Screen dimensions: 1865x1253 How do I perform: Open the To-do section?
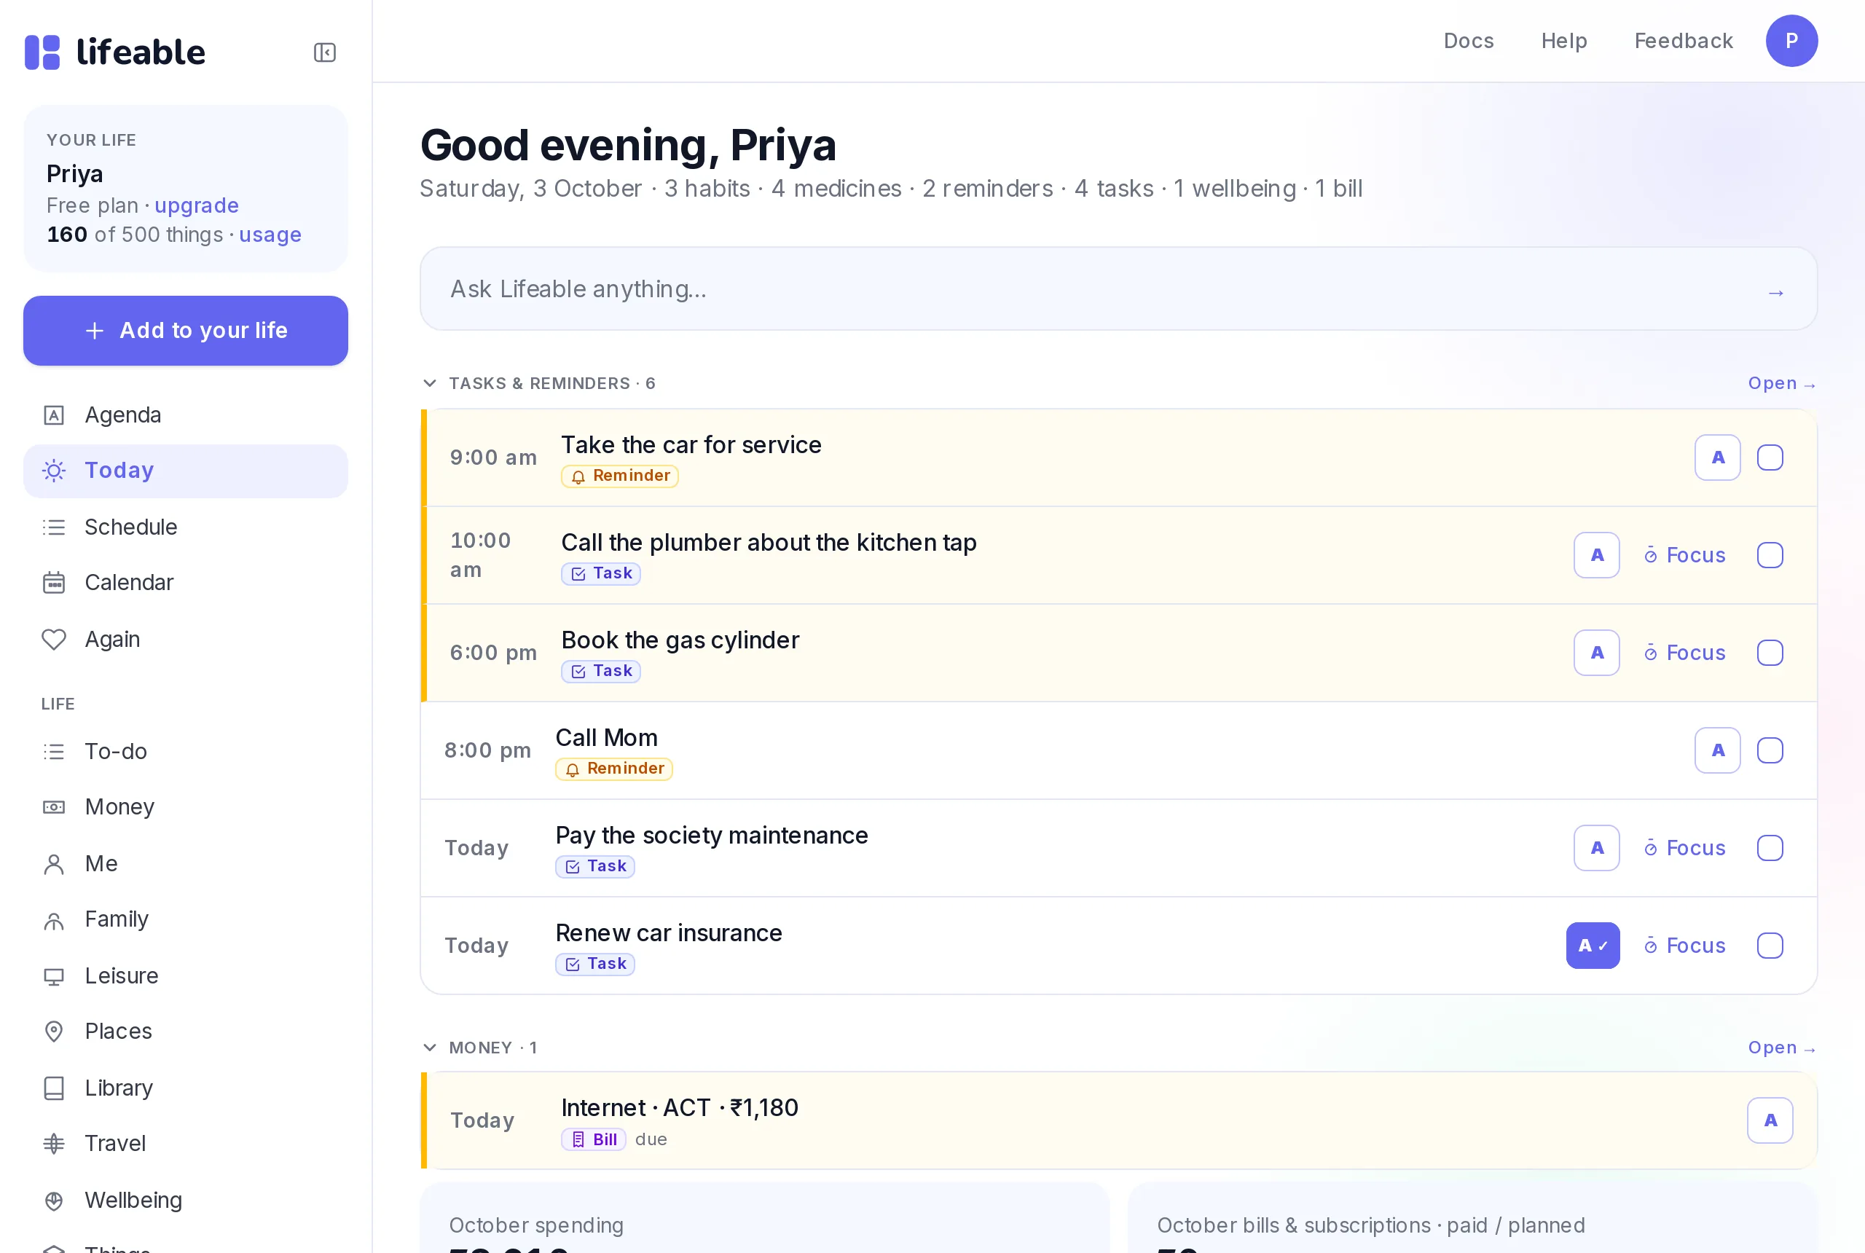pos(185,751)
